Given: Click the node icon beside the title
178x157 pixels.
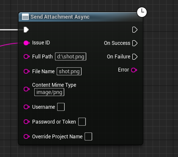Looking at the screenshot, I should [x=25, y=17].
